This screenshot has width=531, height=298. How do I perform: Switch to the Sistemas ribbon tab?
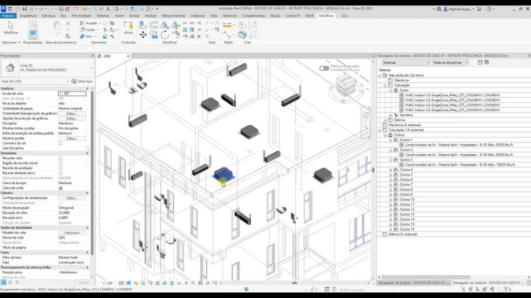pyautogui.click(x=103, y=16)
